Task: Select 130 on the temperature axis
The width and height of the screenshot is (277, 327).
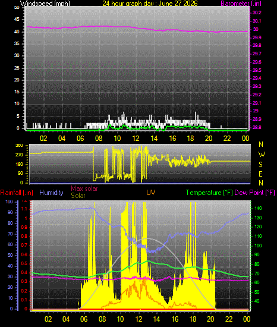Action: [x=258, y=218]
